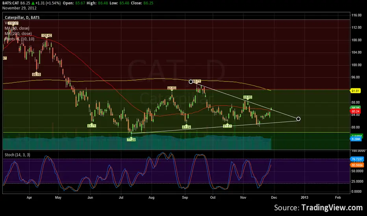Click the Apr label on time axis
367x216 pixels.
click(29, 198)
